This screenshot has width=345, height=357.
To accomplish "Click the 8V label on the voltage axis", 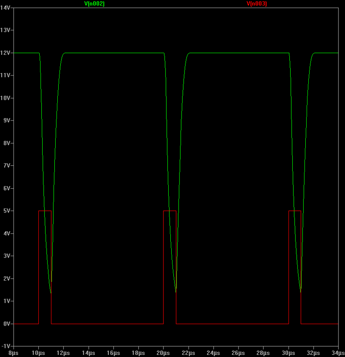I will [x=7, y=143].
